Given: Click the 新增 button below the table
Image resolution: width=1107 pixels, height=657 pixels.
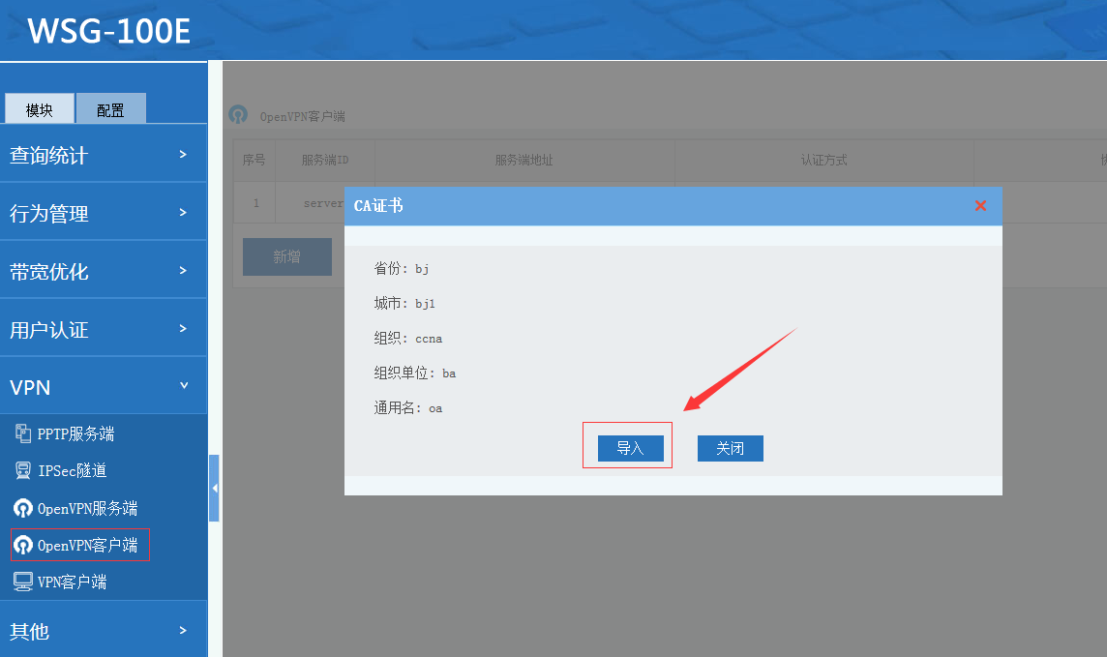Looking at the screenshot, I should tap(286, 257).
